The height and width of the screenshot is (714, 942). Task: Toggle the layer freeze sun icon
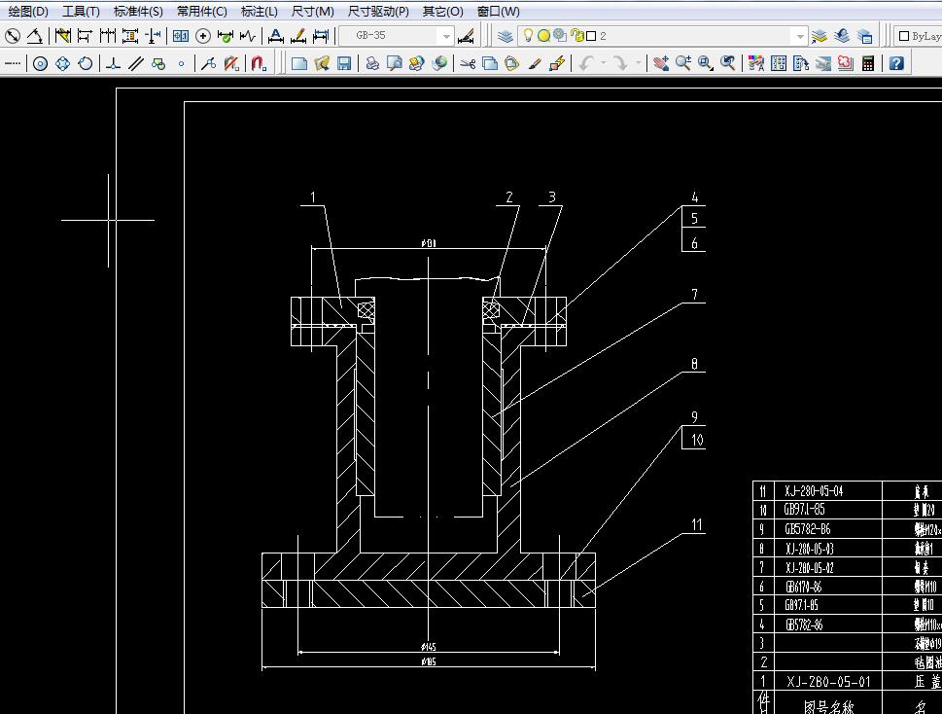click(x=543, y=36)
